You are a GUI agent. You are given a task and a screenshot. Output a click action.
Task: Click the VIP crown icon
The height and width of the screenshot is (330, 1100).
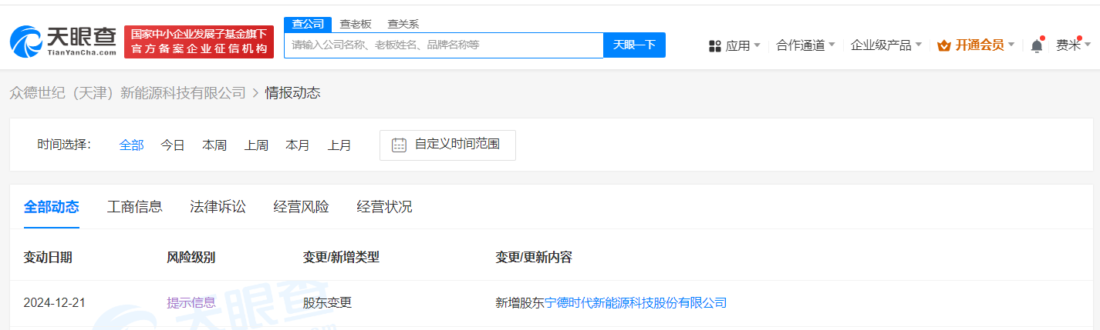click(x=944, y=45)
